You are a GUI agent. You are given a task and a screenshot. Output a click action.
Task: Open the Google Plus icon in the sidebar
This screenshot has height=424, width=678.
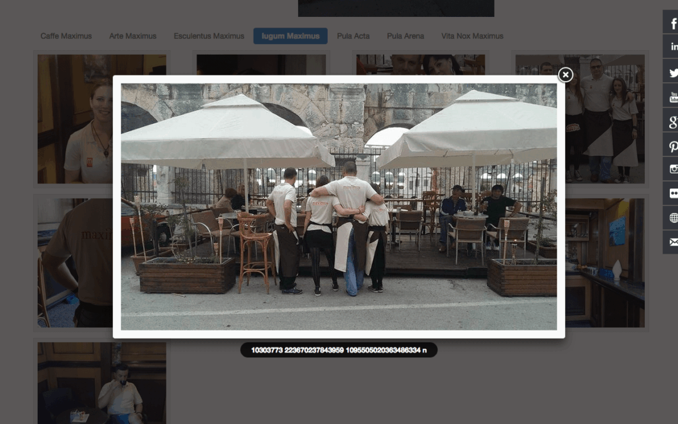(x=670, y=121)
